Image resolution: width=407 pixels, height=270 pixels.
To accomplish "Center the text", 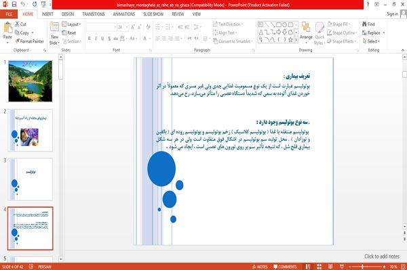I will tap(163, 39).
